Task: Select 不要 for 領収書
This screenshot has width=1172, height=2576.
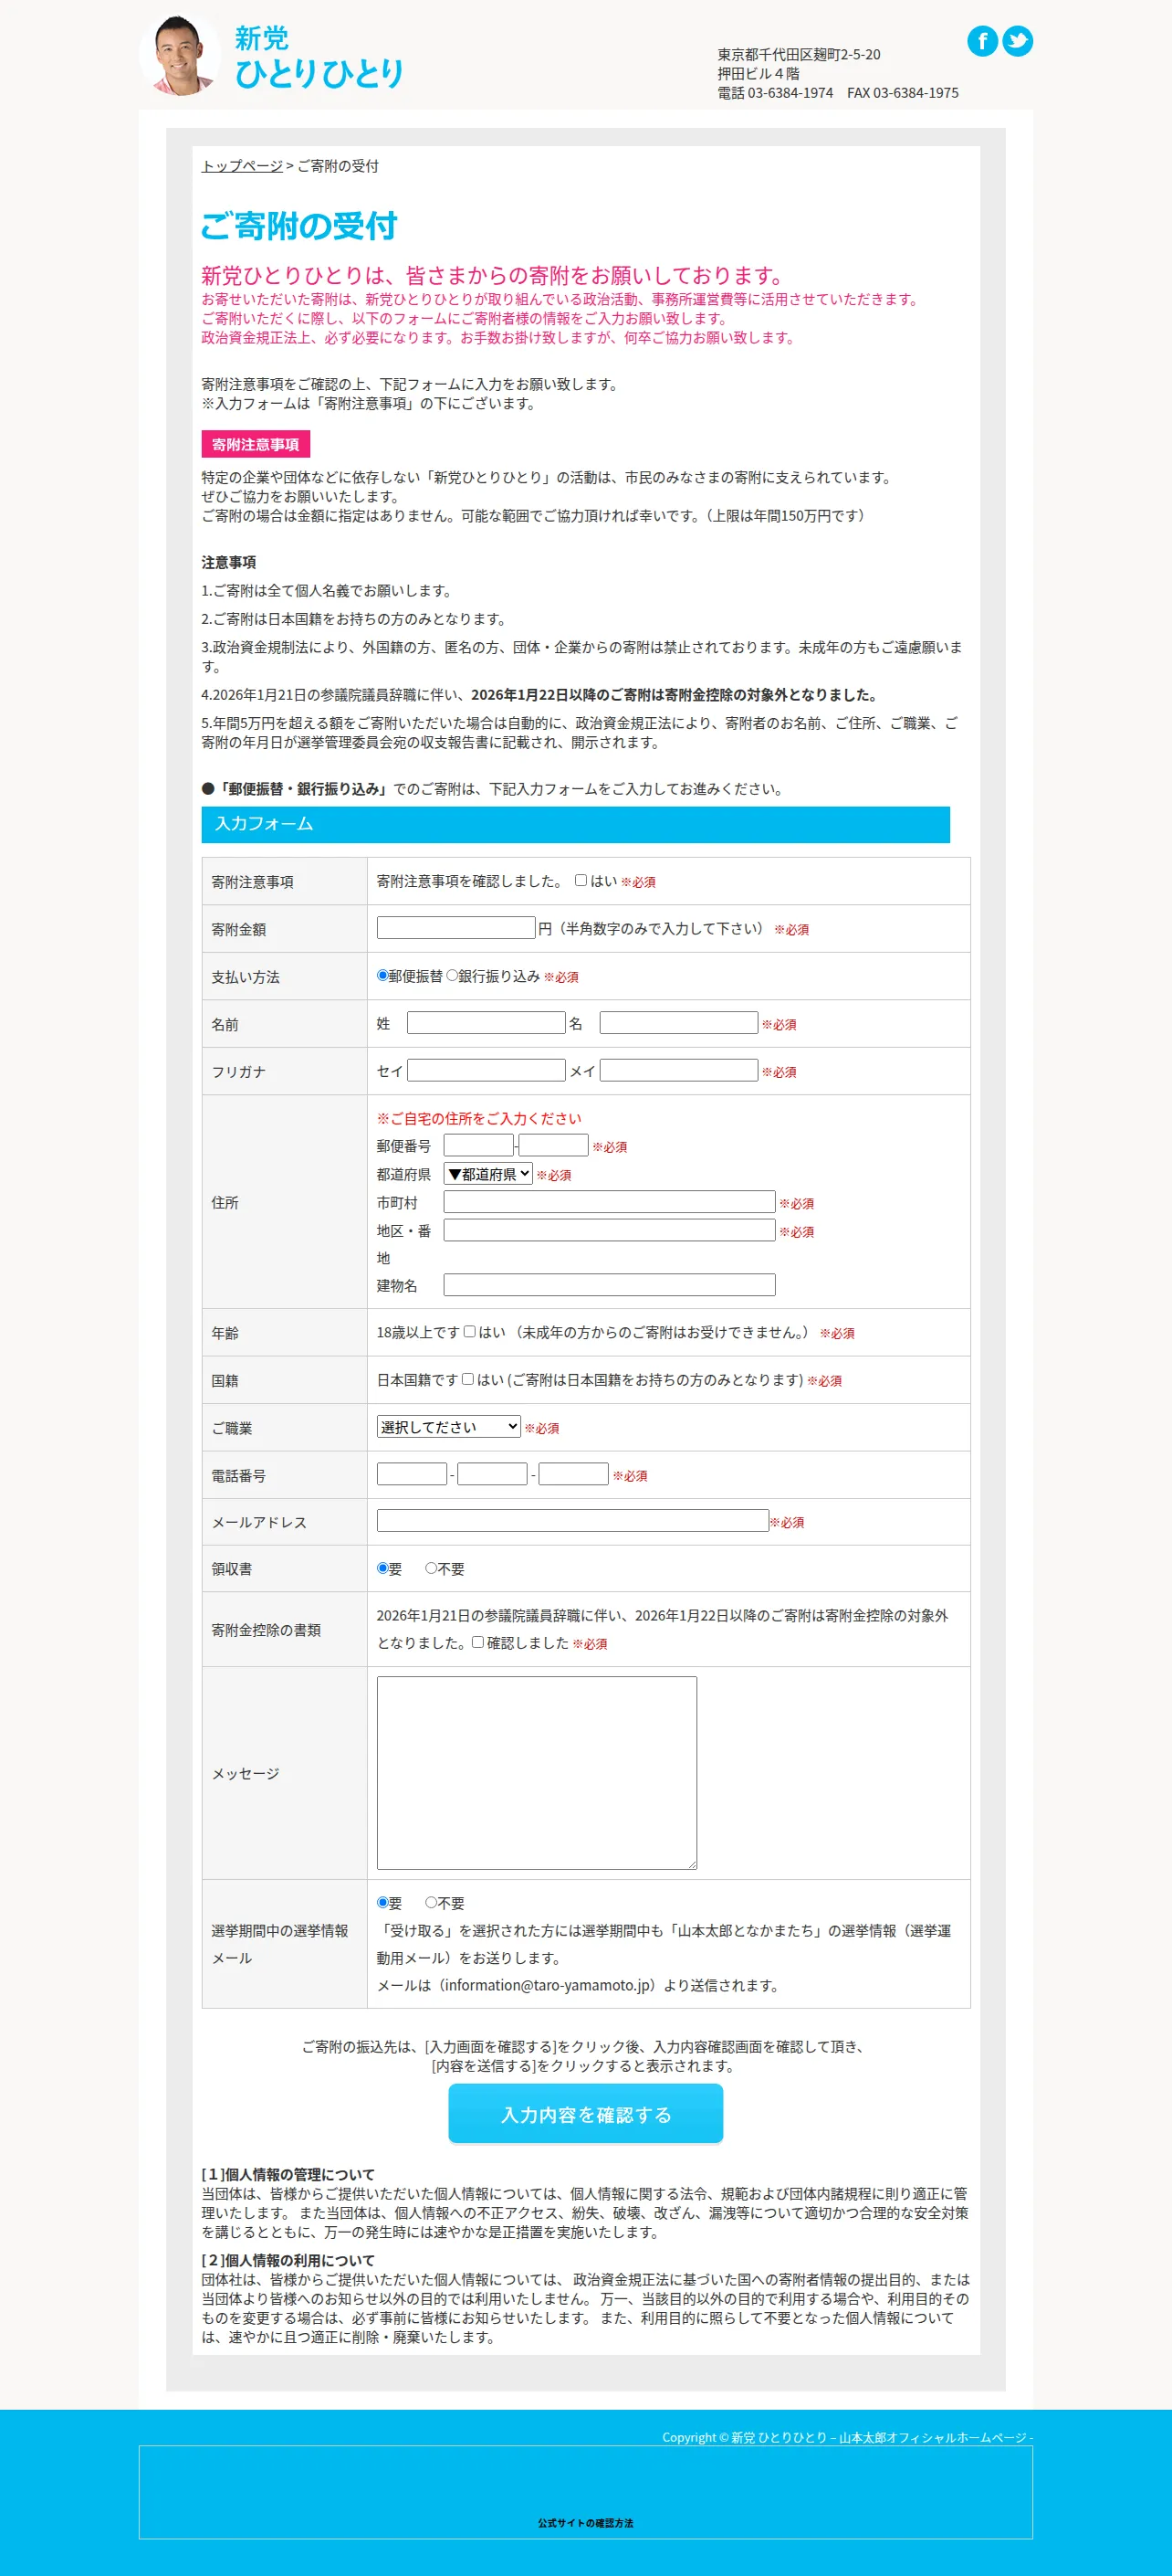Action: click(x=432, y=1568)
